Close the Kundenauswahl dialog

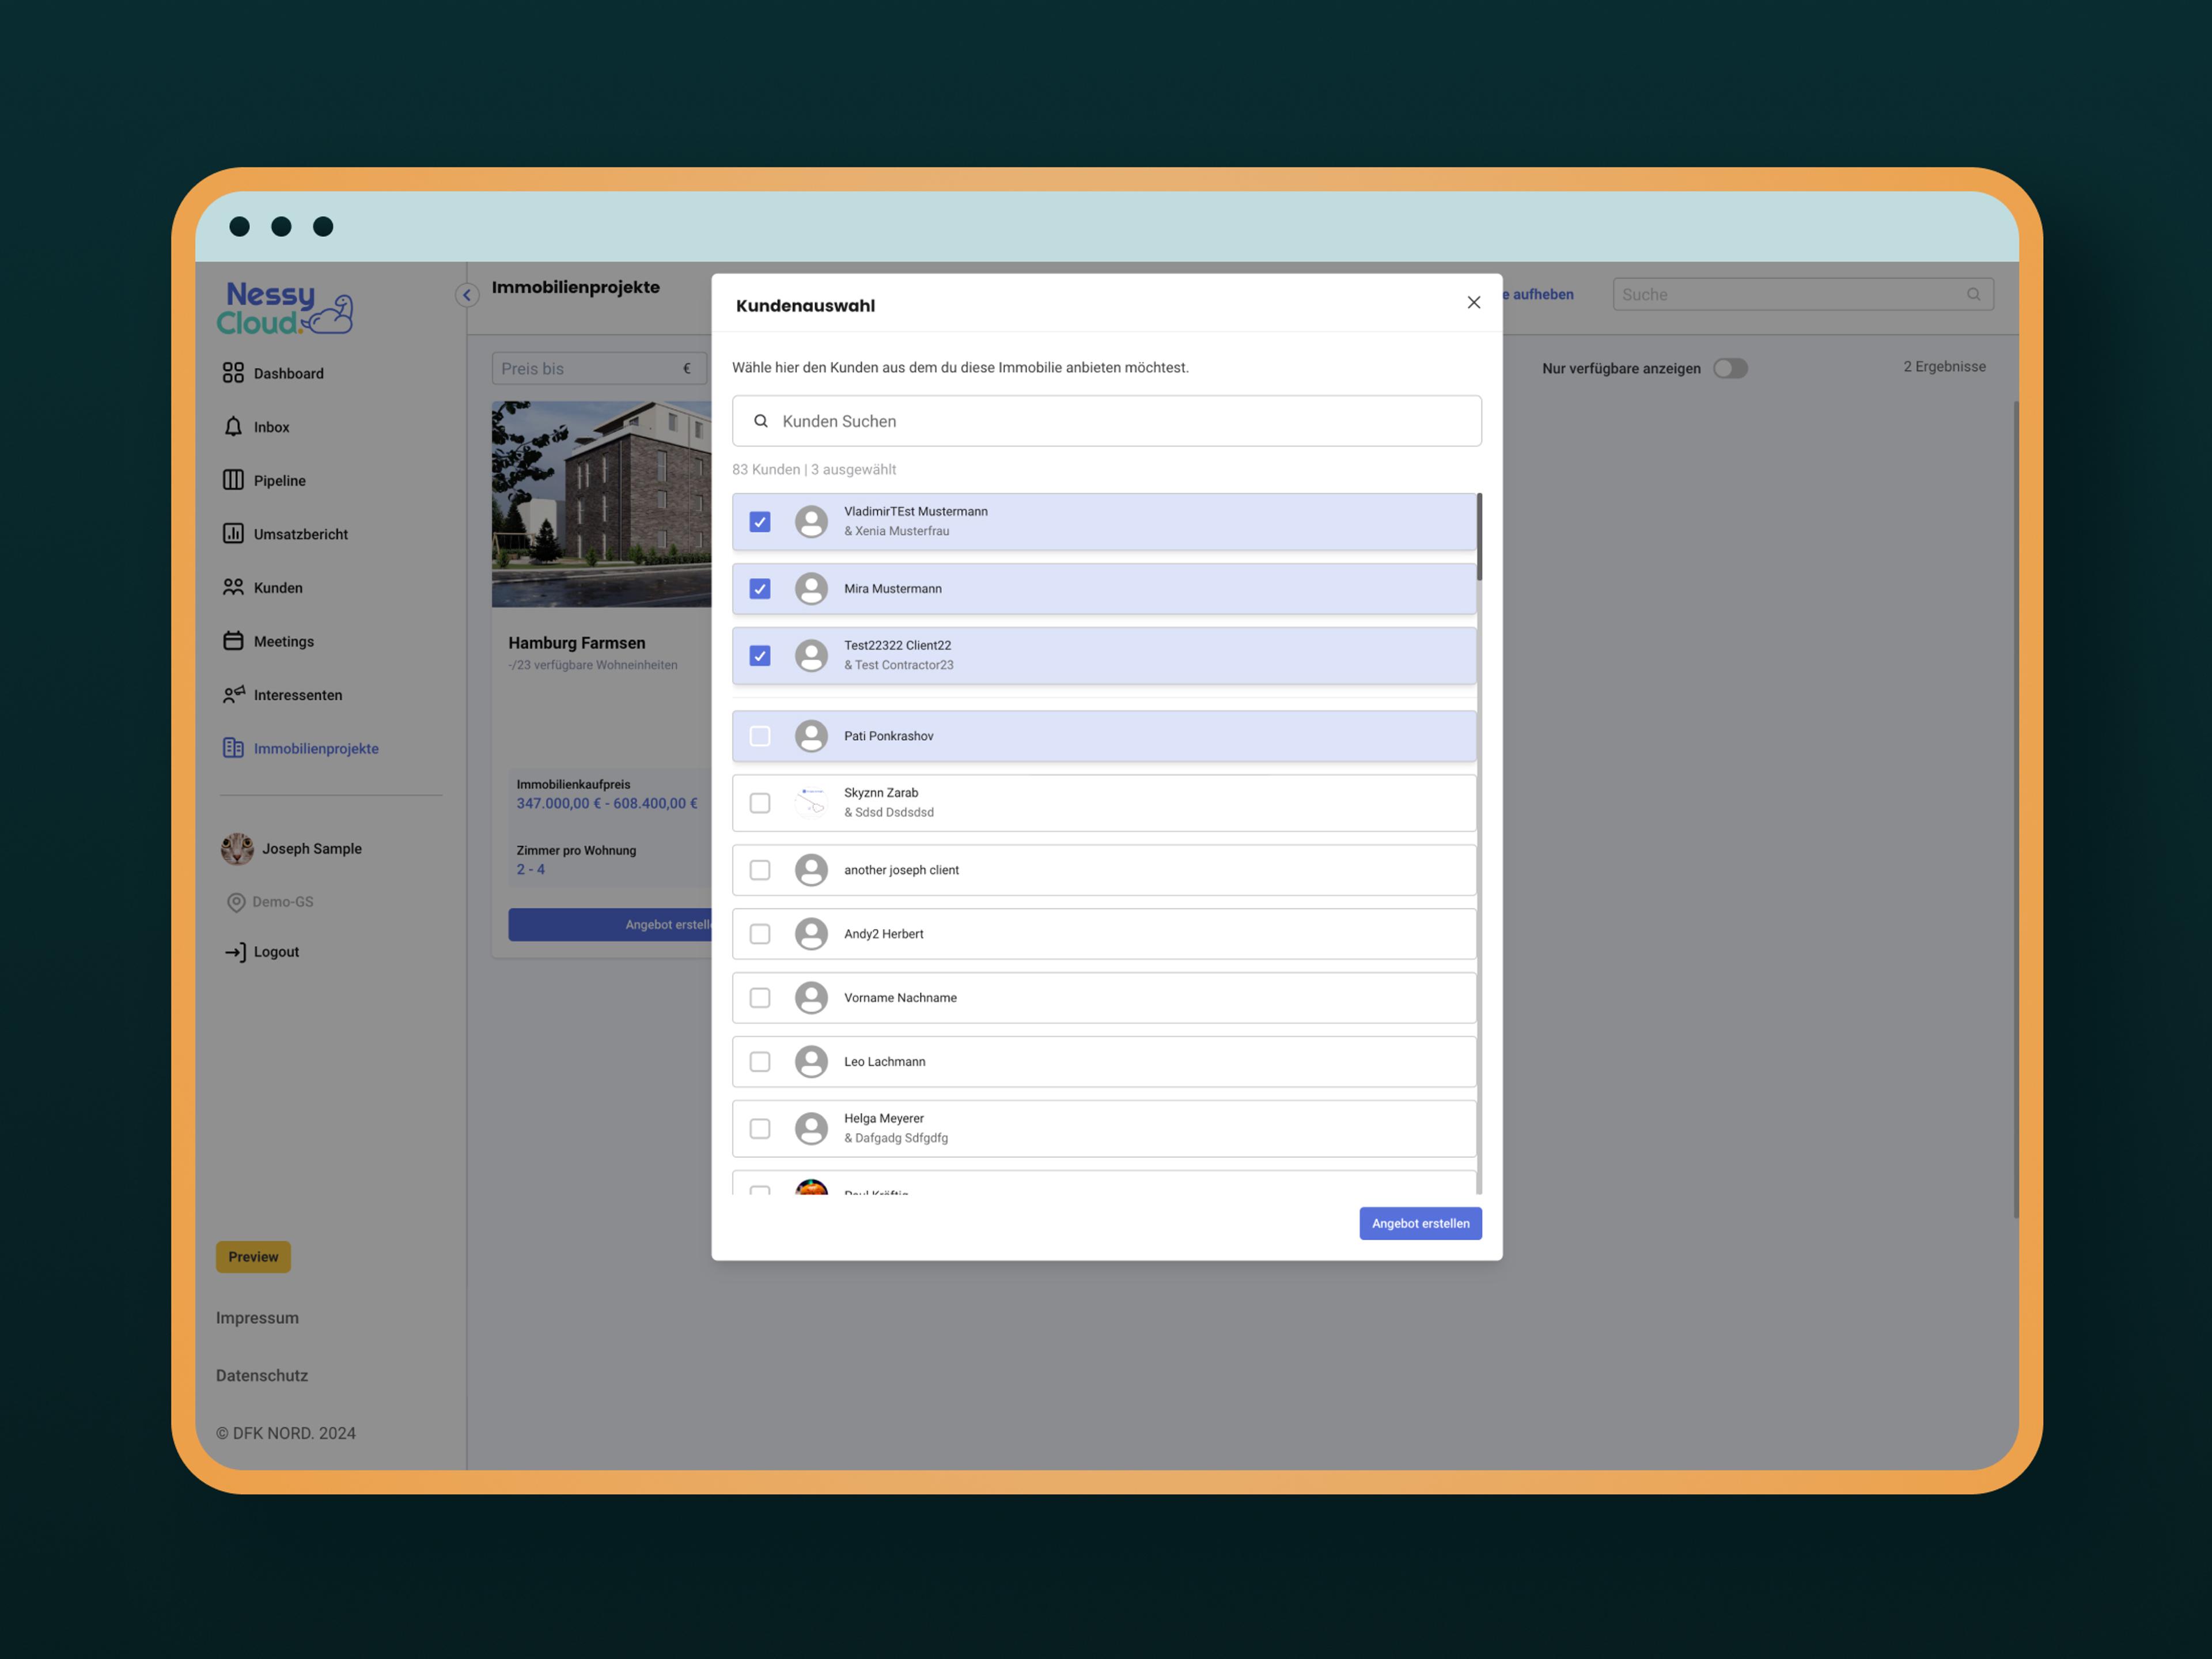coord(1473,303)
